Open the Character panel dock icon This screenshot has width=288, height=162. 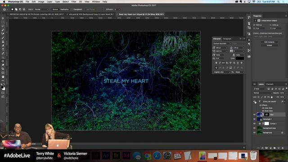click(x=249, y=40)
